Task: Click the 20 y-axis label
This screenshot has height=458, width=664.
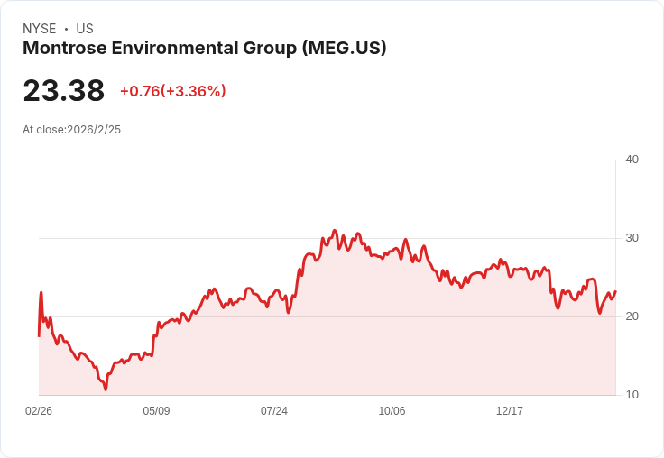Action: (632, 316)
